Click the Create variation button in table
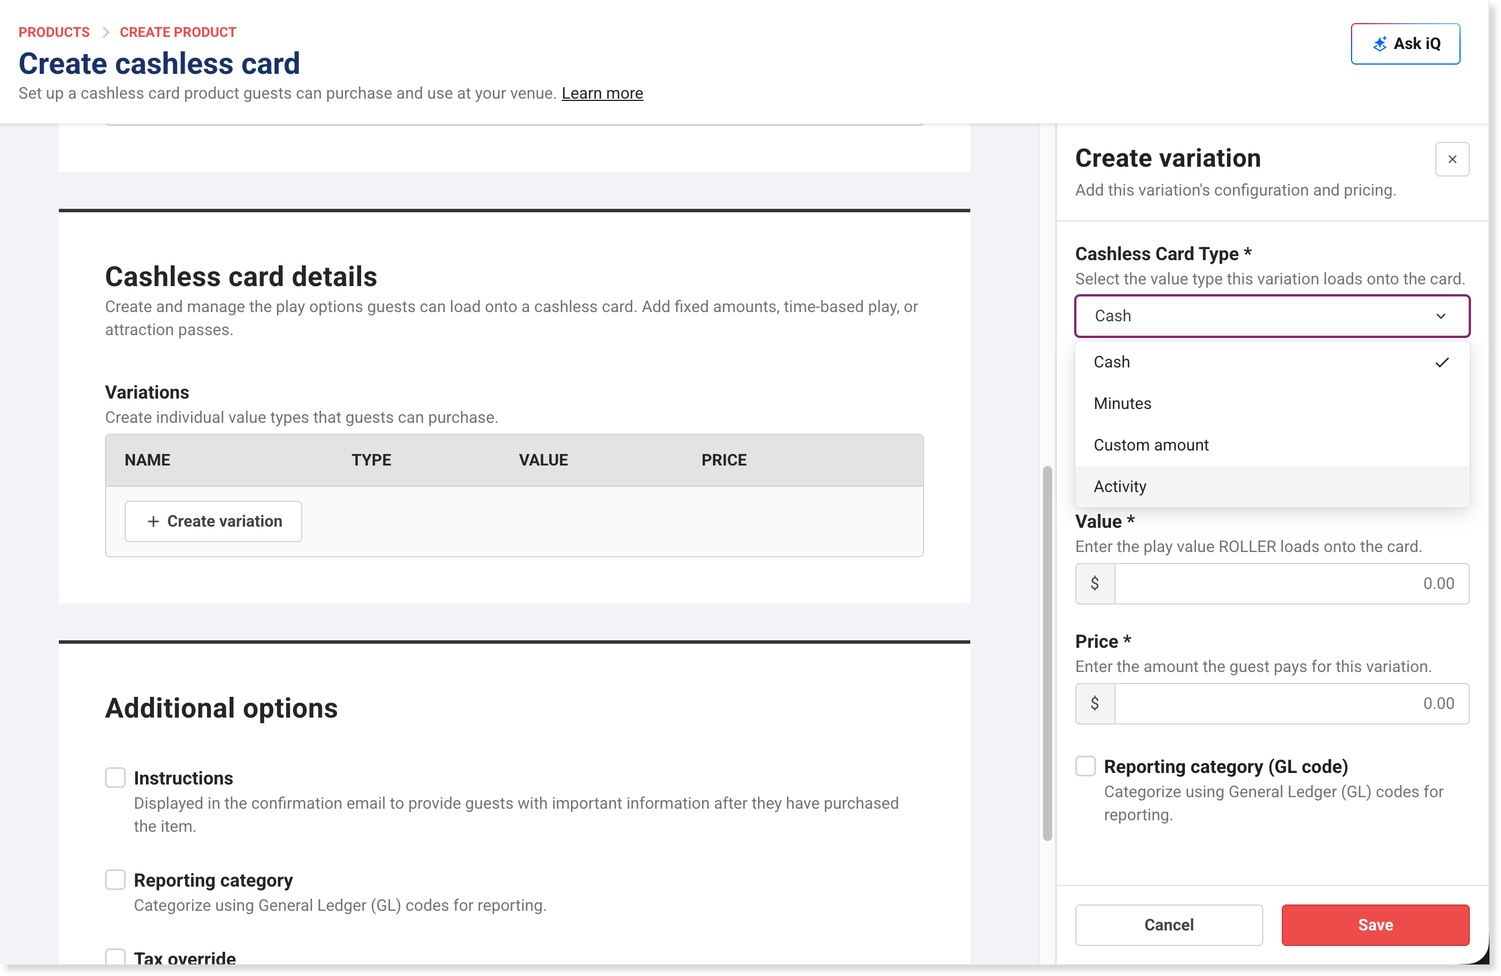1501x976 pixels. pyautogui.click(x=213, y=521)
